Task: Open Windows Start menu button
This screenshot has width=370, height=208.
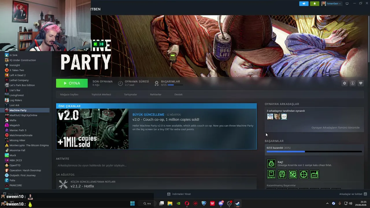Action: click(x=132, y=203)
